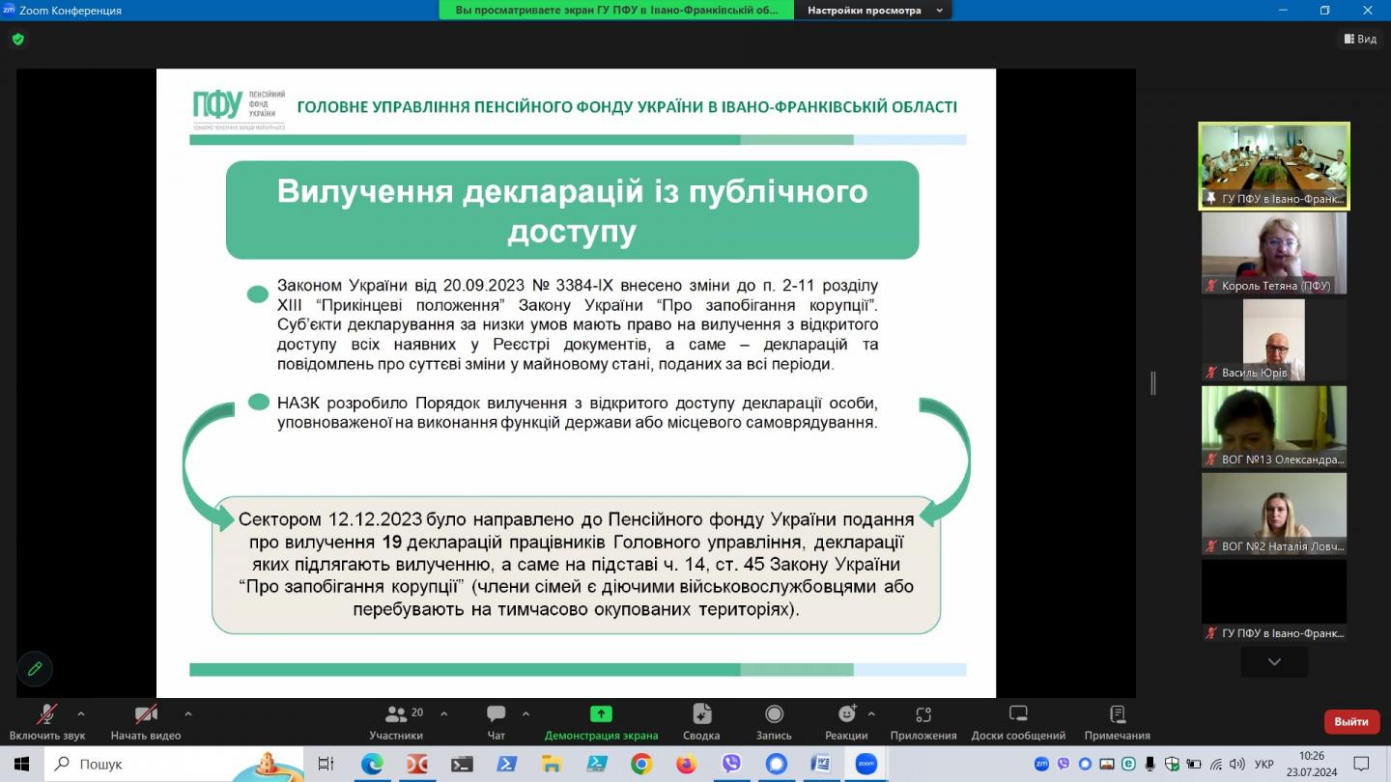Open Google Chrome from taskbar

click(641, 764)
